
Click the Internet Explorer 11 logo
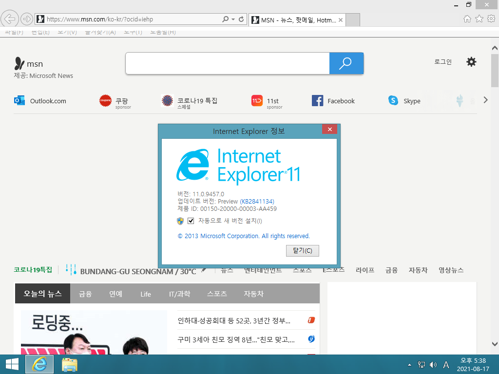[x=238, y=166]
